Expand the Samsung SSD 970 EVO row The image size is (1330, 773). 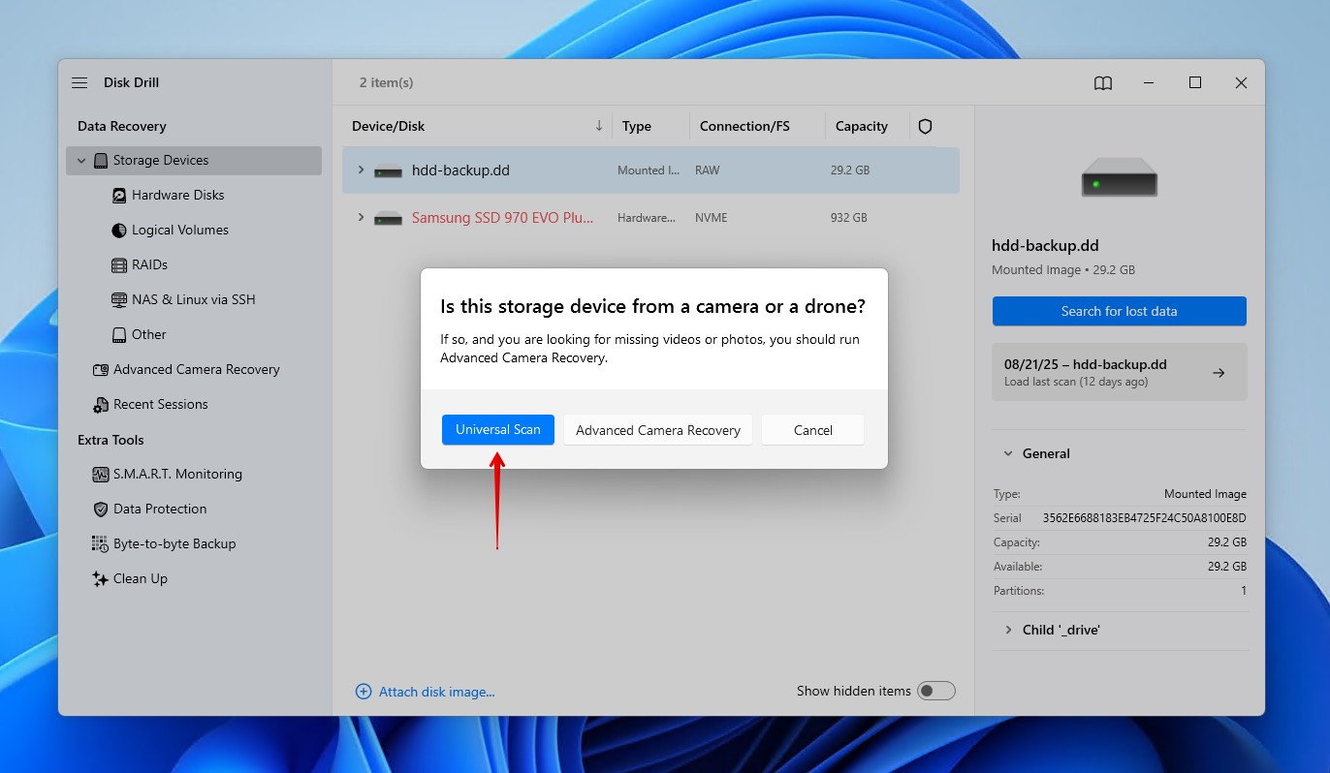(361, 217)
